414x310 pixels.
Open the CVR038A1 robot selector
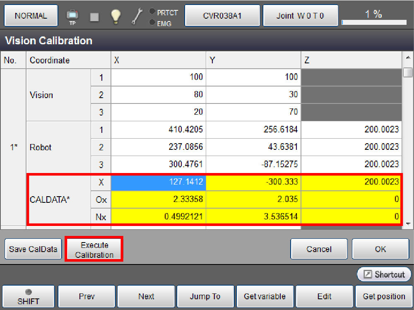(222, 16)
